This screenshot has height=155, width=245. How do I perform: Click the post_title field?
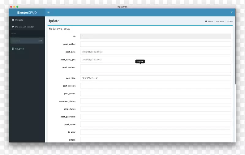[x=155, y=78]
